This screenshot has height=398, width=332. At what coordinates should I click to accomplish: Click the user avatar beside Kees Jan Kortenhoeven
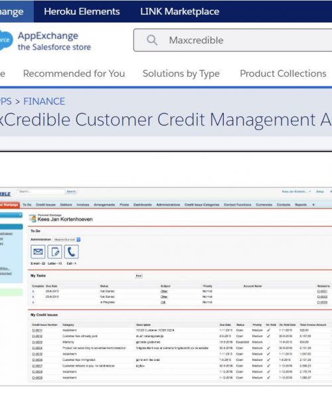pos(33,218)
